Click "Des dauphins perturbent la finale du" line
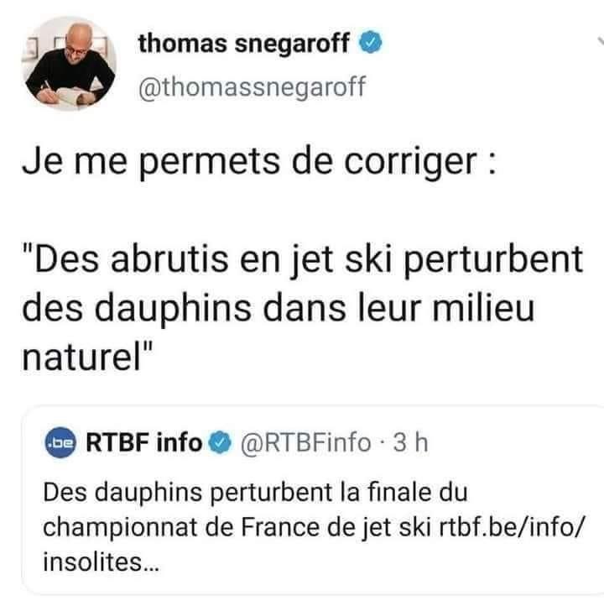 [255, 492]
